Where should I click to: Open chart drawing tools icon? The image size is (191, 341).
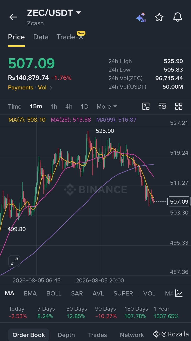(x=146, y=106)
